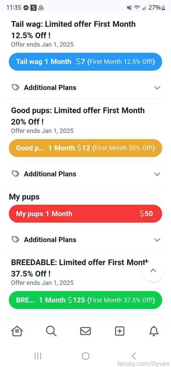Image resolution: width=171 pixels, height=367 pixels.
Task: Subscribe to My pups 1 Month $50
Action: [x=86, y=213]
